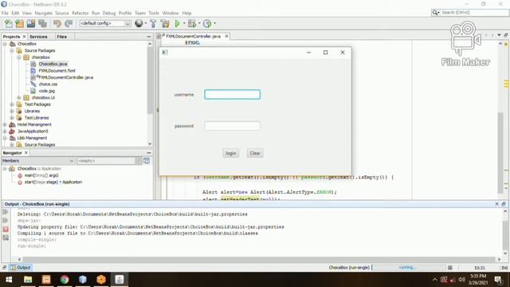Click the Re-run icon in Output panel
Viewport: 510px width, 287px height.
coord(6,212)
